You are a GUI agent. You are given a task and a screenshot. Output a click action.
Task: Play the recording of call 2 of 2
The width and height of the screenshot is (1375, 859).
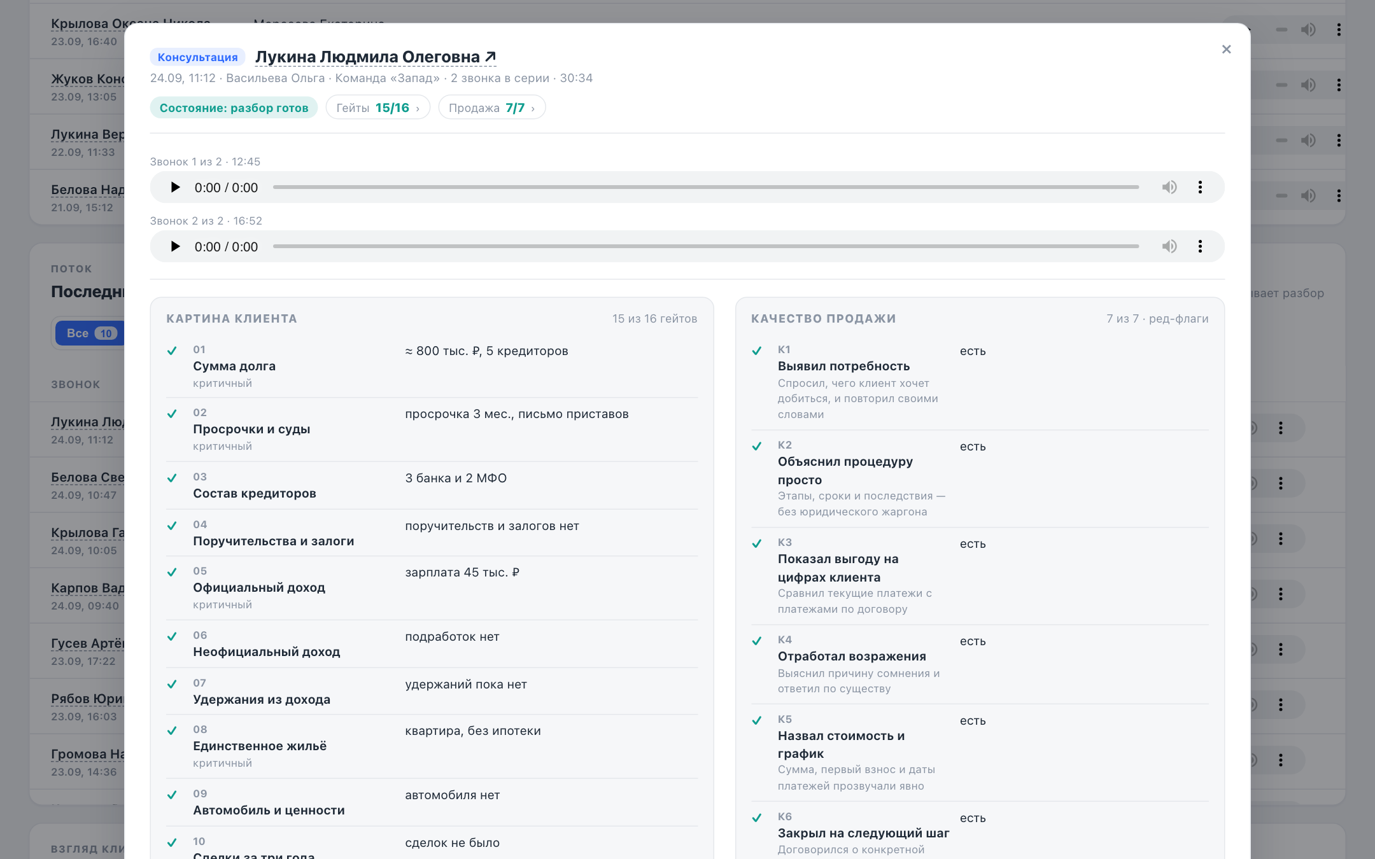point(175,246)
